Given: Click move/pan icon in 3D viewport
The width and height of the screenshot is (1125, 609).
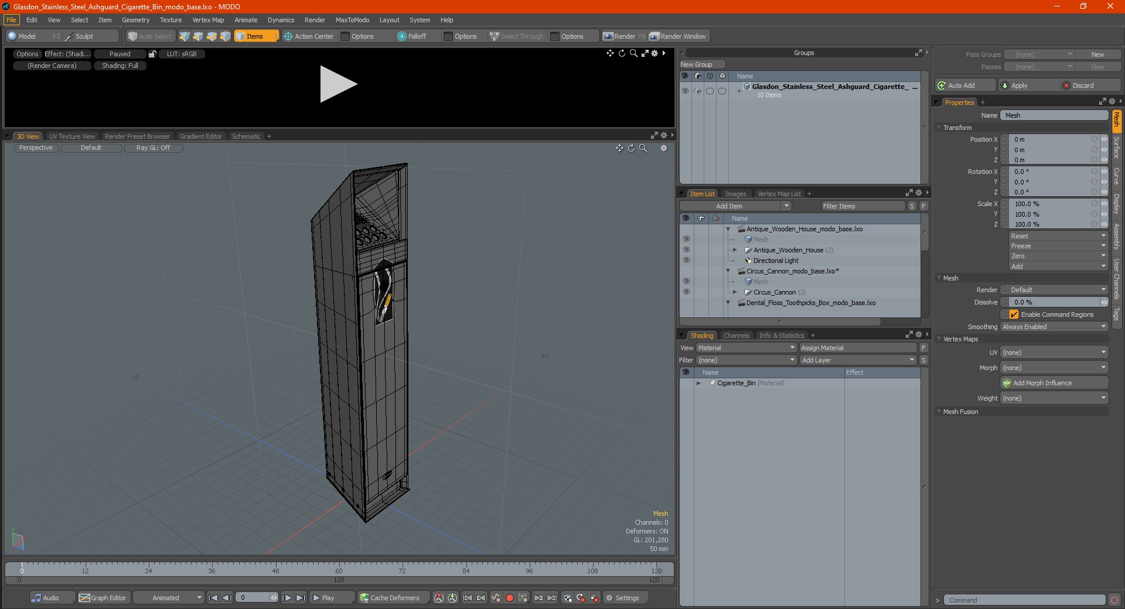Looking at the screenshot, I should click(x=619, y=148).
